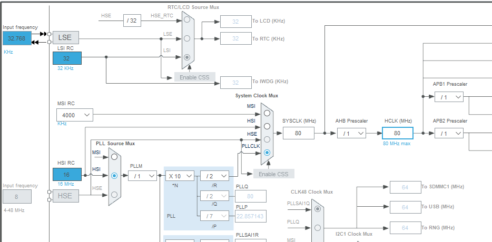Select LSI in RTC/LCD Source Mux

(187, 57)
